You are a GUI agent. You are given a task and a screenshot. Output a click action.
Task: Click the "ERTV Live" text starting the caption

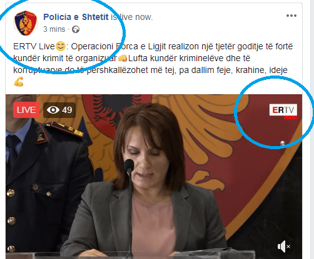[x=34, y=46]
